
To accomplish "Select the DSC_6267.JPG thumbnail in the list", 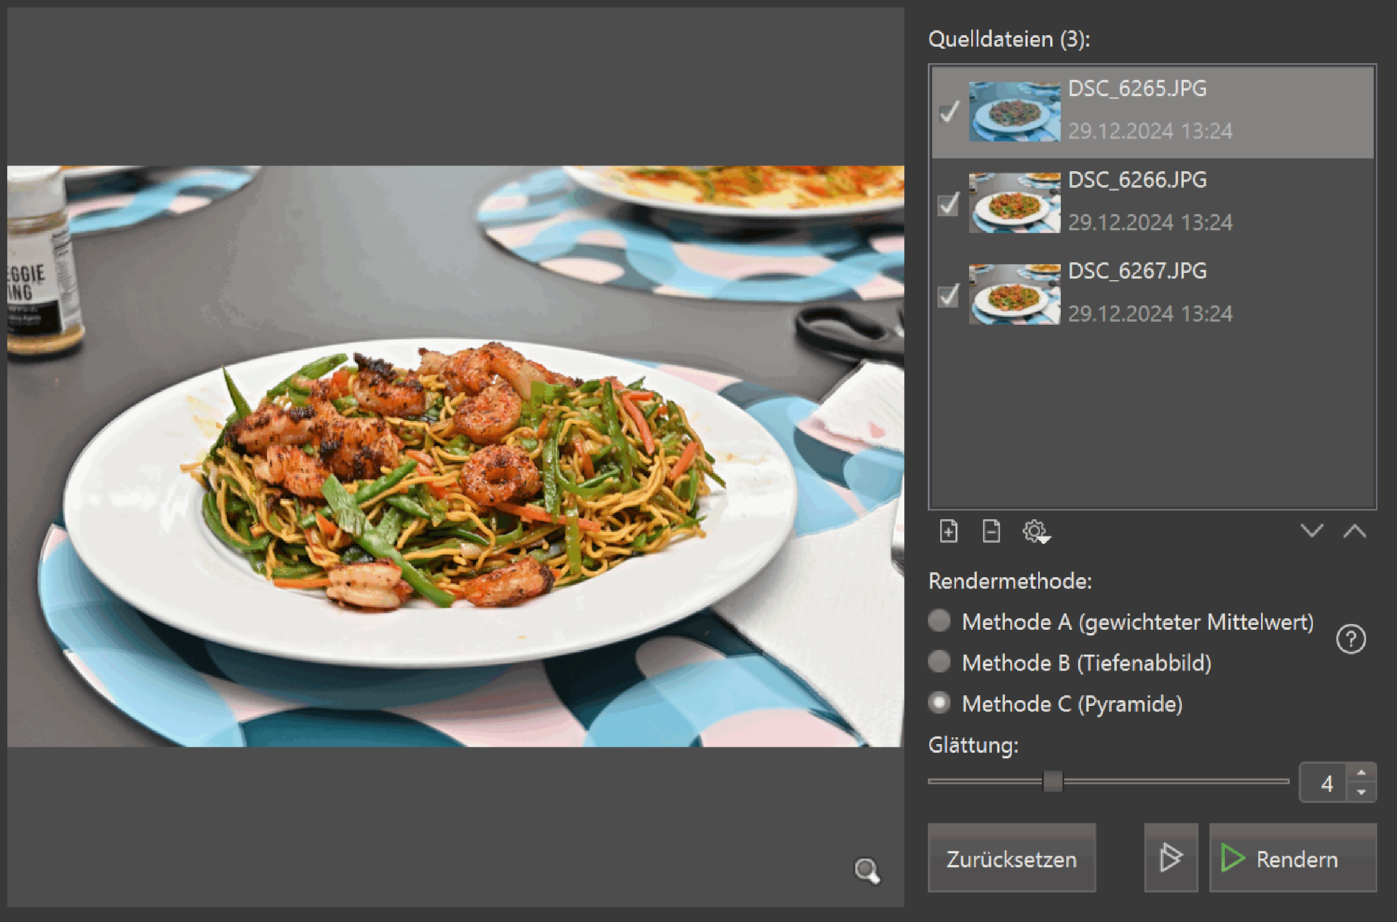I will 1014,294.
